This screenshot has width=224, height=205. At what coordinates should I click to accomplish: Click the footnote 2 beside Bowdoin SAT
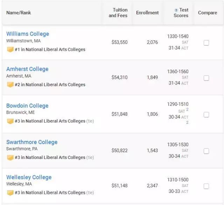(x=187, y=110)
